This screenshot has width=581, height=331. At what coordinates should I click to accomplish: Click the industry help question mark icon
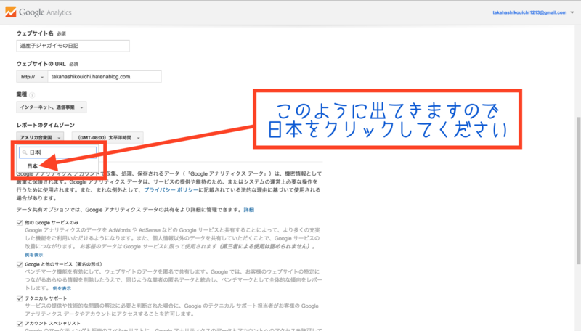[x=32, y=95]
